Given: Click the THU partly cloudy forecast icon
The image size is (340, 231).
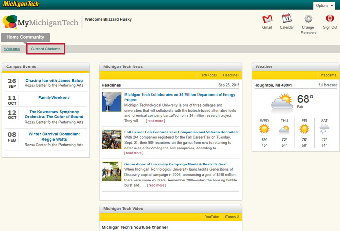Looking at the screenshot, I should coord(284,130).
